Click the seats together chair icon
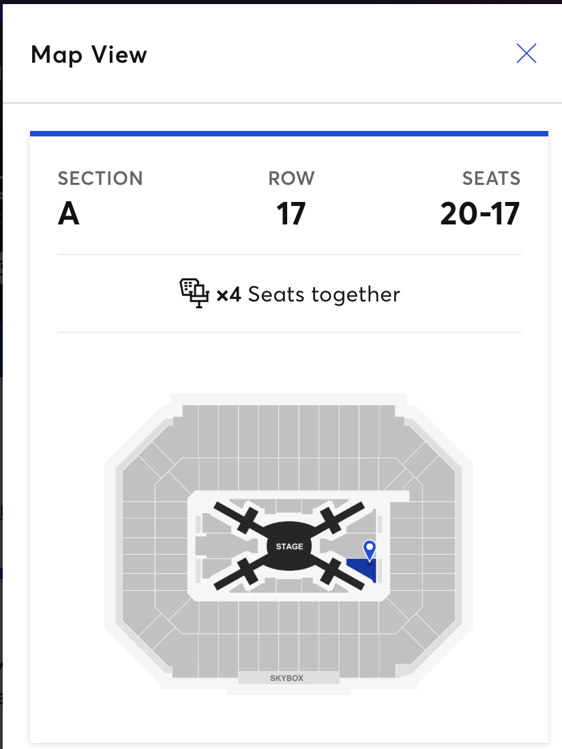Viewport: 562px width, 749px height. [x=194, y=294]
